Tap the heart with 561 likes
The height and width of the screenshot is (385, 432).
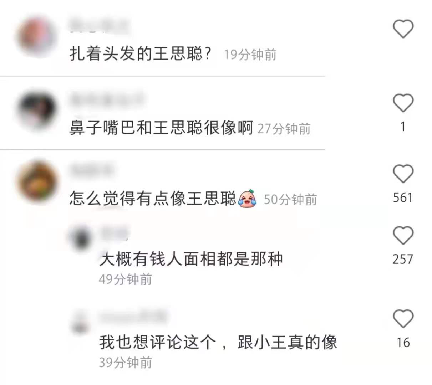pos(403,174)
